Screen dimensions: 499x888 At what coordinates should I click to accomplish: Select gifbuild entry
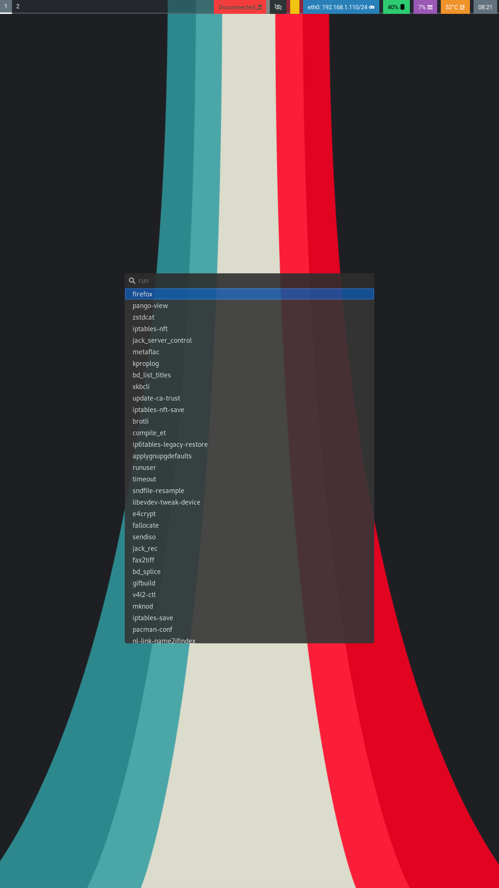coord(249,583)
